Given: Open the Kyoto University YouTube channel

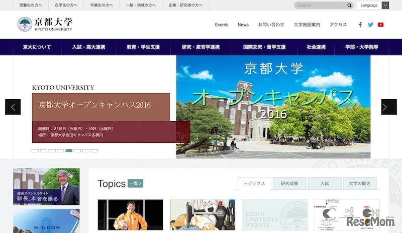Looking at the screenshot, I should point(380,25).
